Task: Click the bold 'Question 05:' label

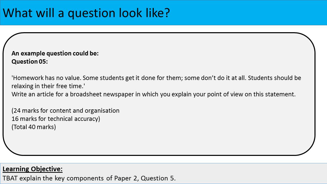Action: coord(30,62)
